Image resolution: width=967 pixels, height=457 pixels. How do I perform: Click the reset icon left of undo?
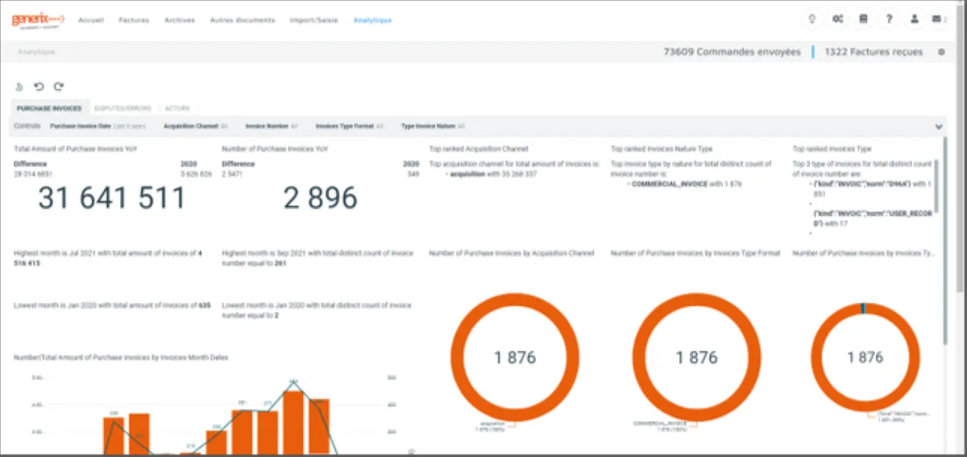[x=19, y=87]
